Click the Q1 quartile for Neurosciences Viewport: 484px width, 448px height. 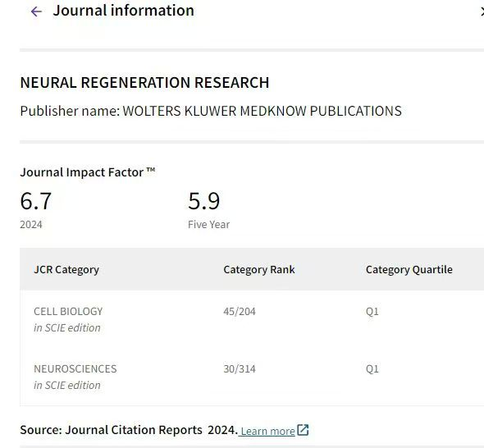tap(372, 369)
